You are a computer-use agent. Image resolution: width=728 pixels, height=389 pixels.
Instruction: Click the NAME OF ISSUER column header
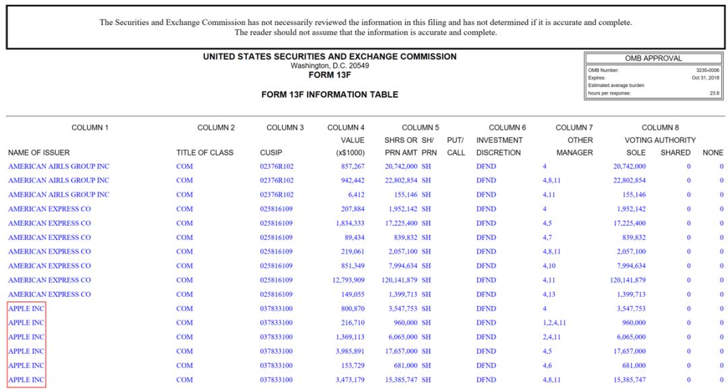(38, 153)
